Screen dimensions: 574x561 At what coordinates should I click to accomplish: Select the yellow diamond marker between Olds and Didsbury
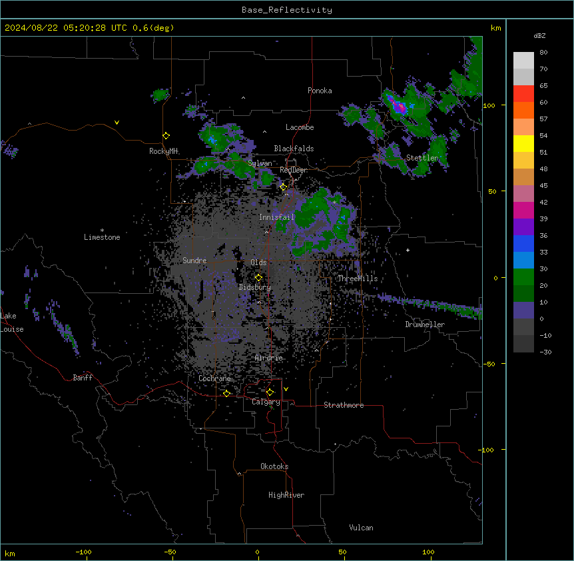click(258, 278)
